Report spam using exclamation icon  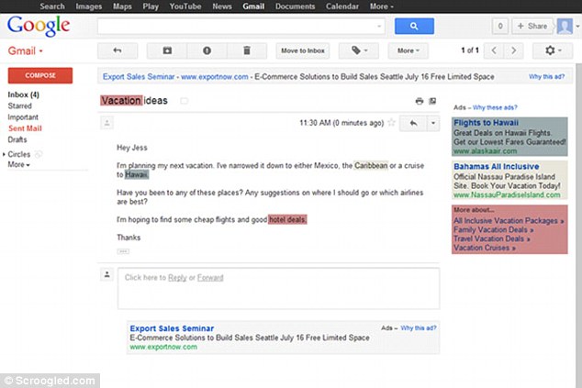[x=207, y=50]
